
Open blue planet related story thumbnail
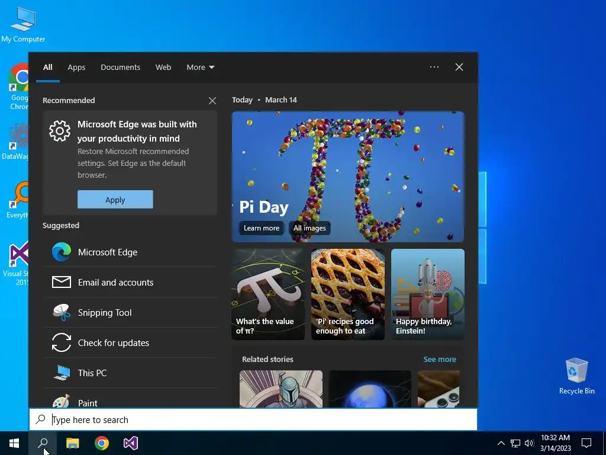[370, 389]
